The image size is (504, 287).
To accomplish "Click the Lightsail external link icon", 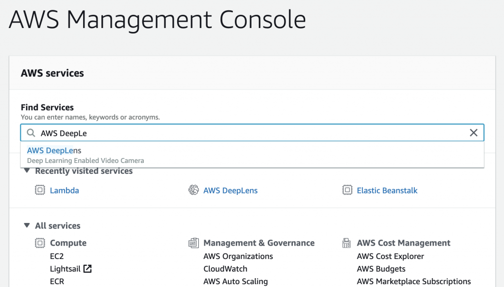I will click(88, 269).
